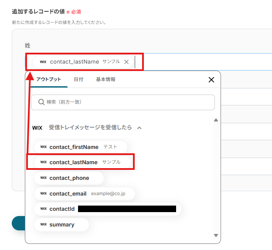Viewport: 272px width, 250px height.
Task: Click the 姓 field label
Action: point(27,45)
